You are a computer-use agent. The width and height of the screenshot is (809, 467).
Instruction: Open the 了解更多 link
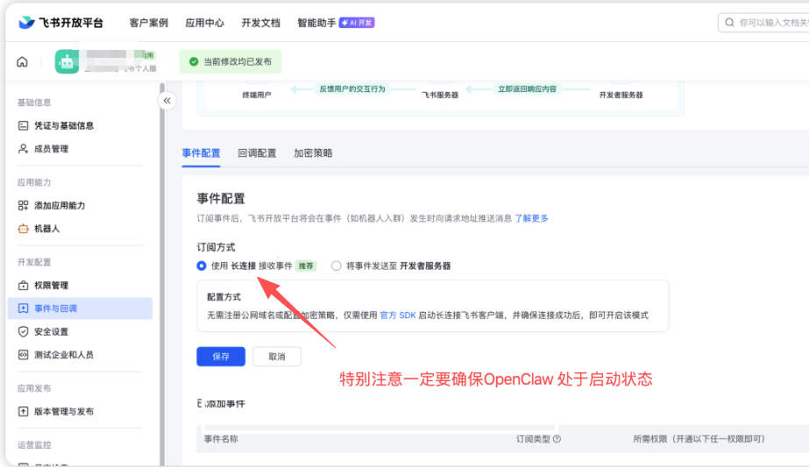point(531,218)
